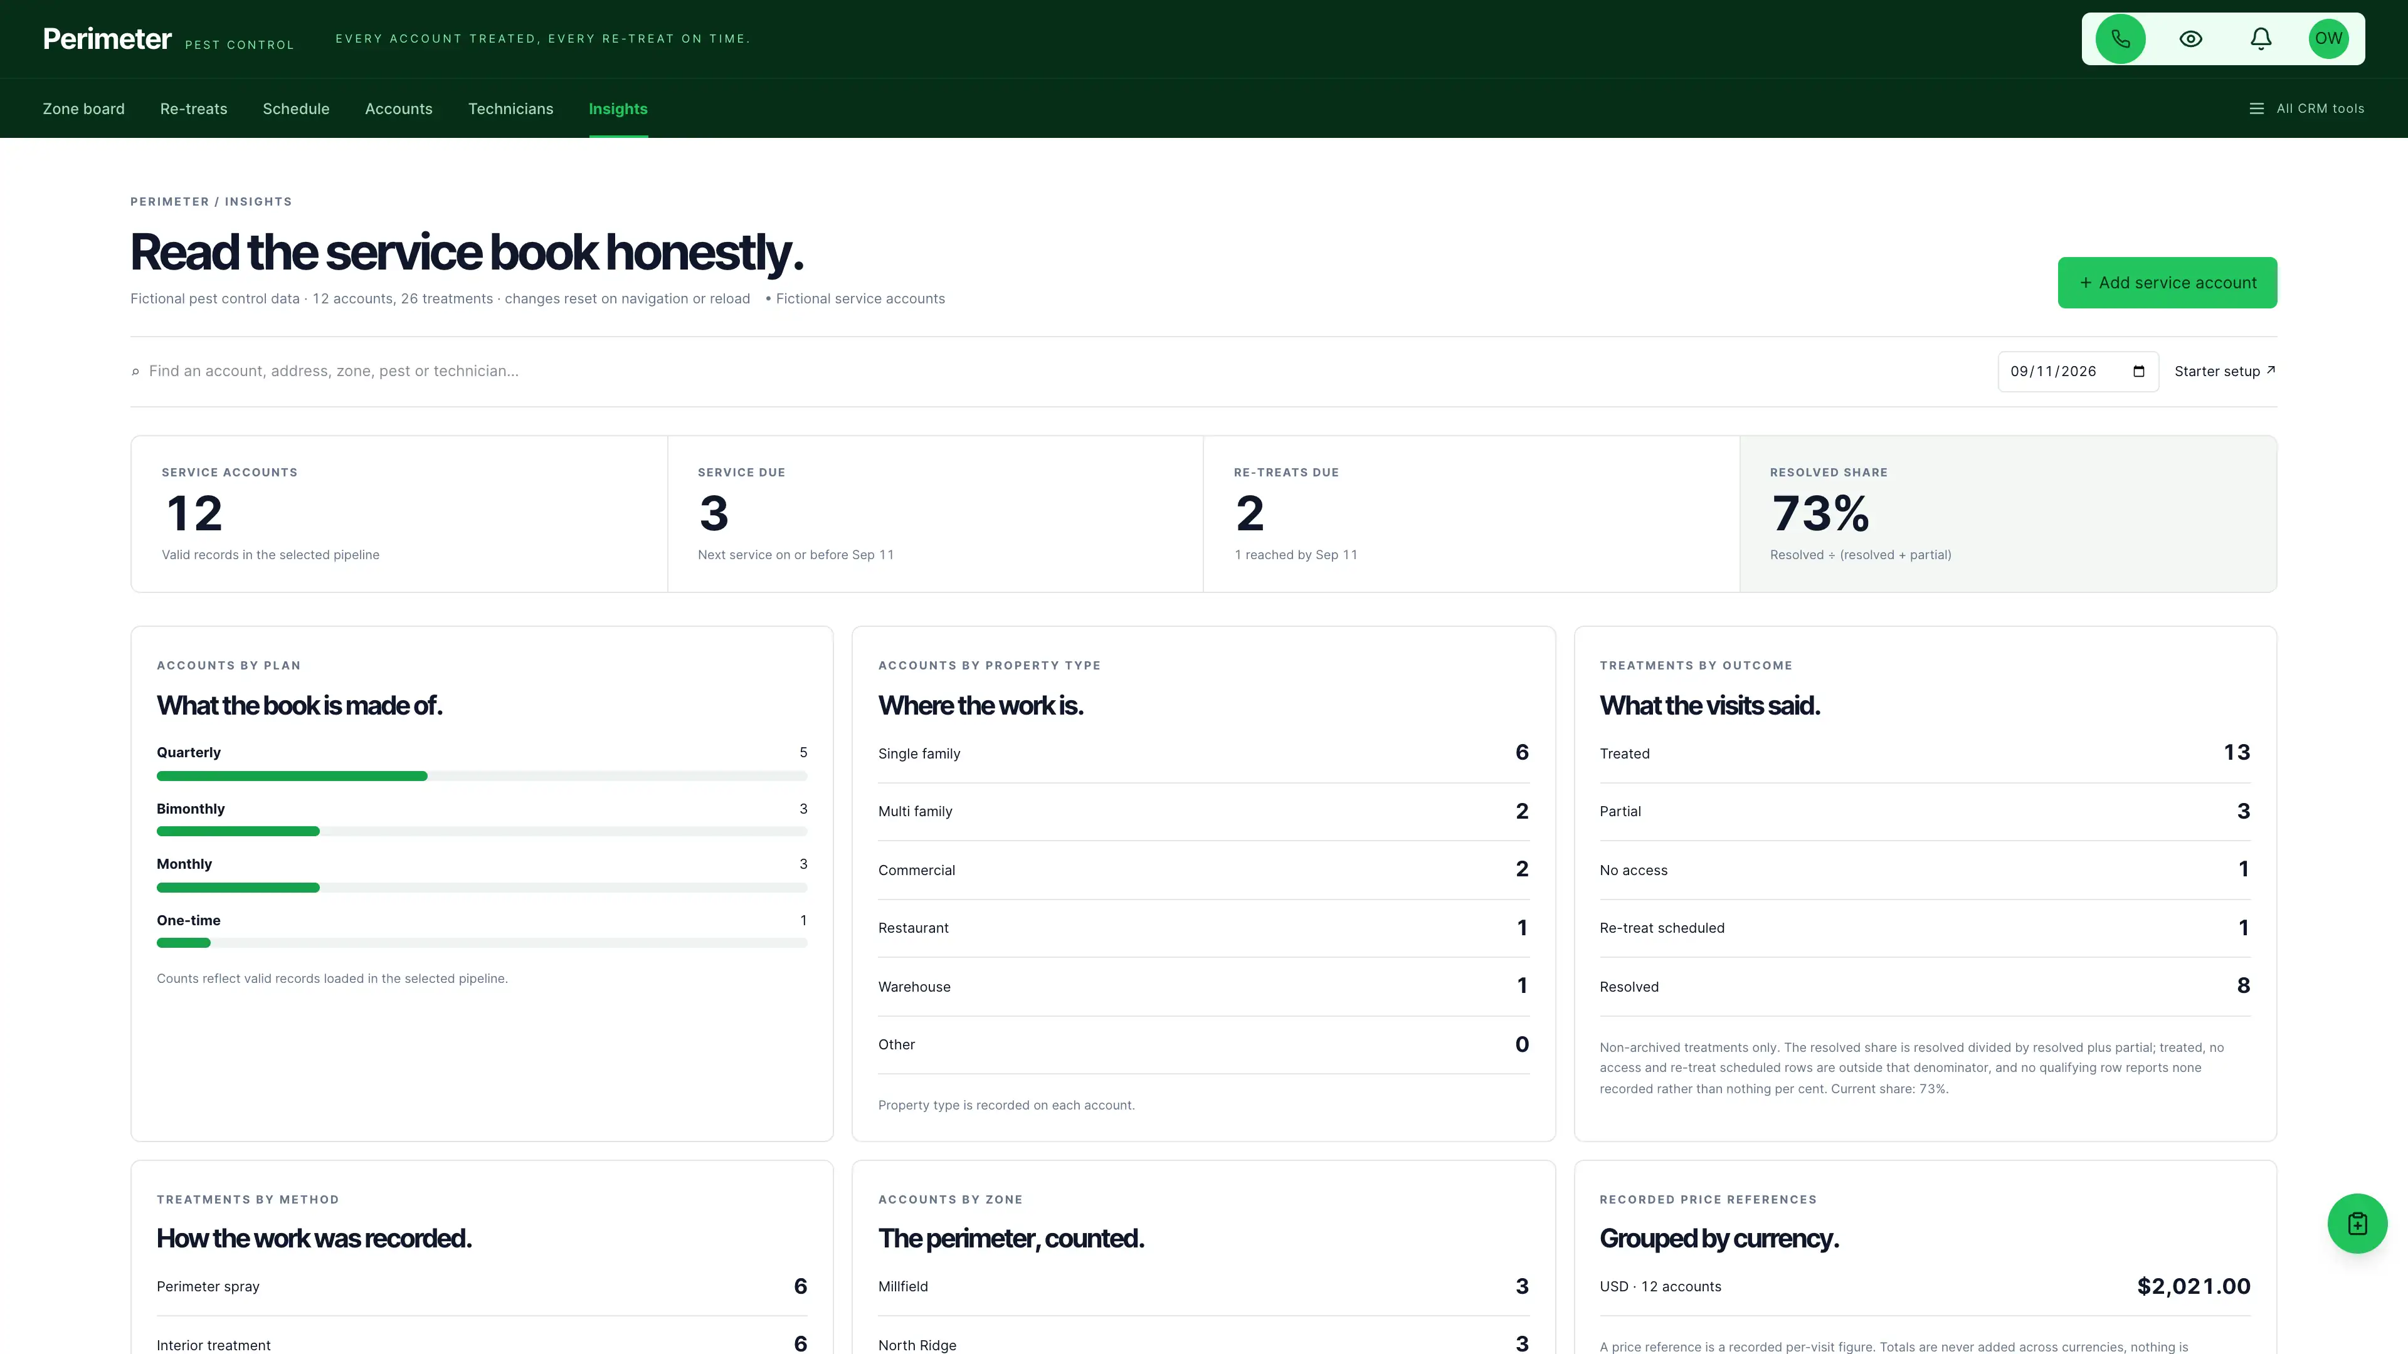Viewport: 2408px width, 1354px height.
Task: Click the floating clipboard action button
Action: 2357,1223
